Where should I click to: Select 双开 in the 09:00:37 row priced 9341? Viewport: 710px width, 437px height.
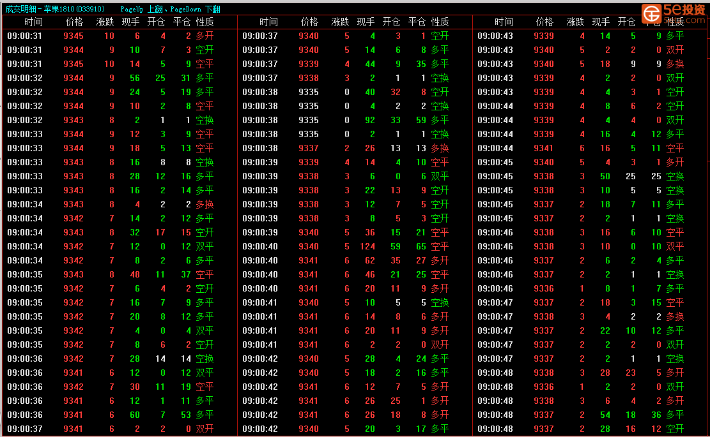point(205,429)
